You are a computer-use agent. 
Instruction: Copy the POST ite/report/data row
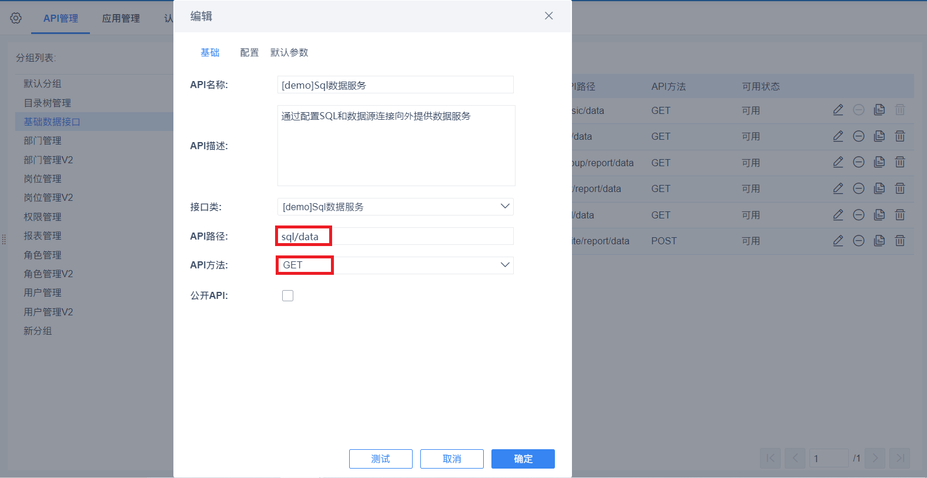[879, 241]
